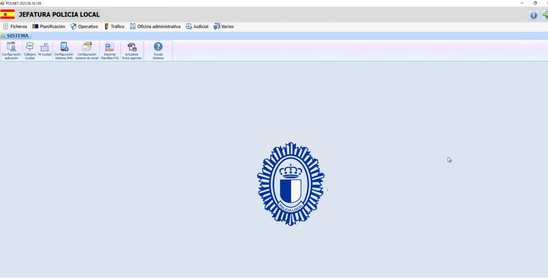This screenshot has height=278, width=548.
Task: Run Actualizar fotos agentes
Action: (x=132, y=51)
